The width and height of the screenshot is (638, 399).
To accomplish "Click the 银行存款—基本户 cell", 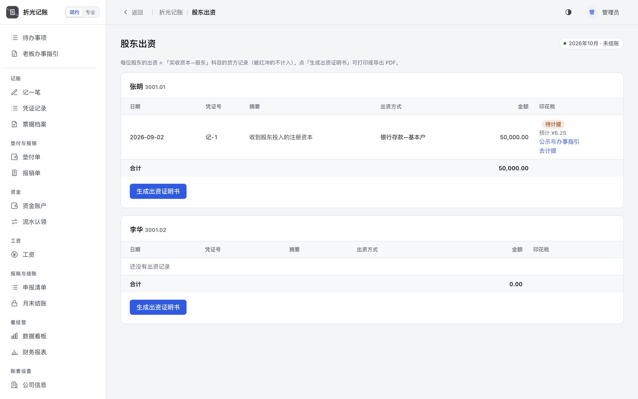I will [x=403, y=137].
